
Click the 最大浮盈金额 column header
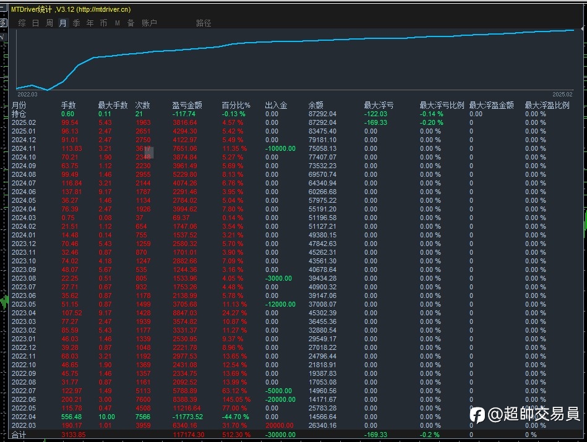pyautogui.click(x=492, y=105)
